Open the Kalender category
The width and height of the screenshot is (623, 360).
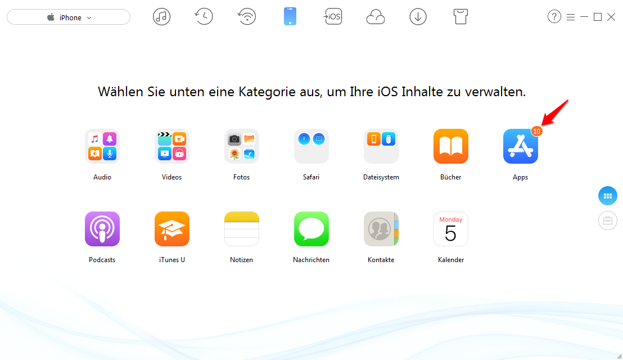pos(450,228)
